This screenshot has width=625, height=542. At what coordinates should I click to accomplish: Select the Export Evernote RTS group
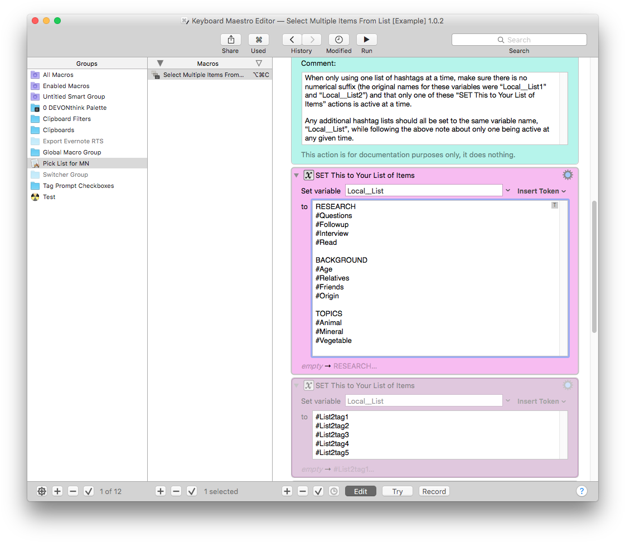tap(88, 142)
